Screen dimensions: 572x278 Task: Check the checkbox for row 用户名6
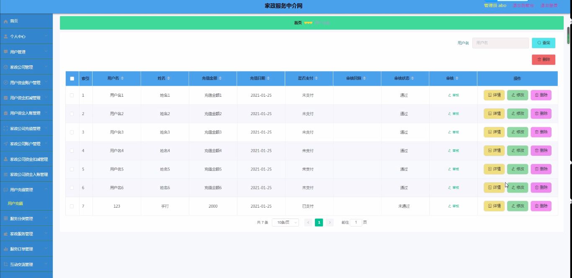[x=72, y=188]
